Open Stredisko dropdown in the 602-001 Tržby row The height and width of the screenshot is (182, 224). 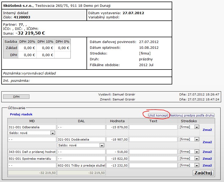pyautogui.click(x=189, y=165)
